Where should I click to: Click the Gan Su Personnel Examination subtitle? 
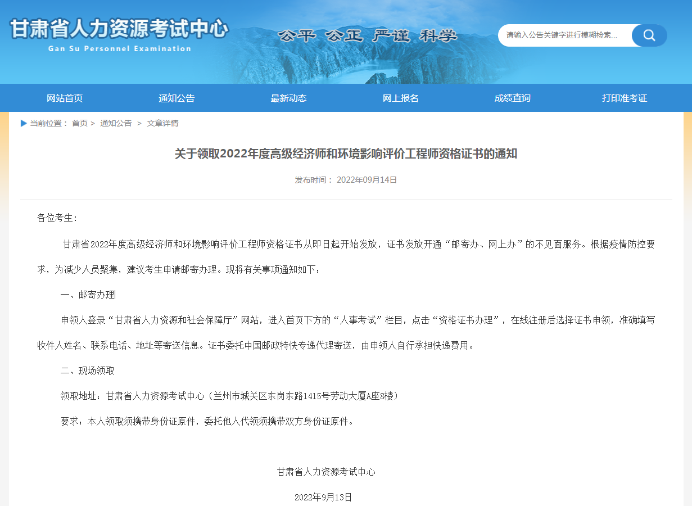tap(120, 49)
